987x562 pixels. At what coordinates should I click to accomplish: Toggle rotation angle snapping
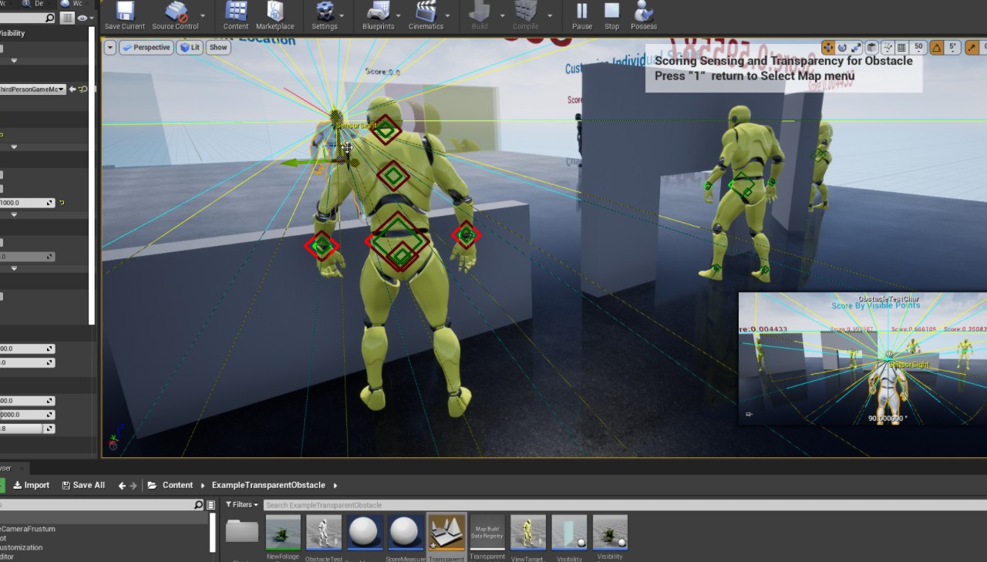937,48
